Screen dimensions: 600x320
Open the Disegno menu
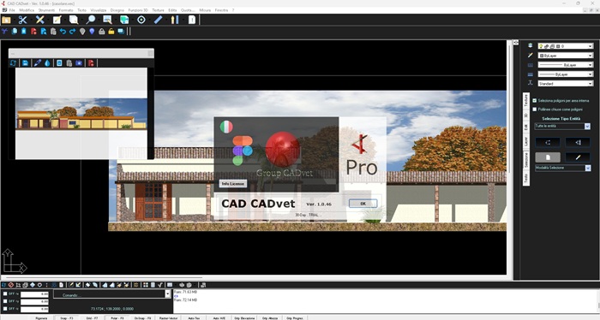coord(117,10)
